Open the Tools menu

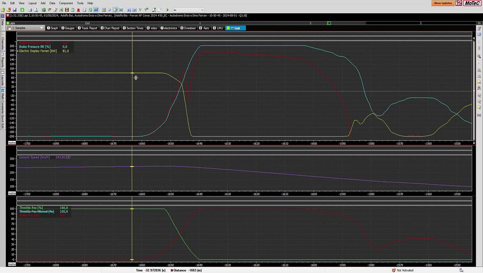80,3
